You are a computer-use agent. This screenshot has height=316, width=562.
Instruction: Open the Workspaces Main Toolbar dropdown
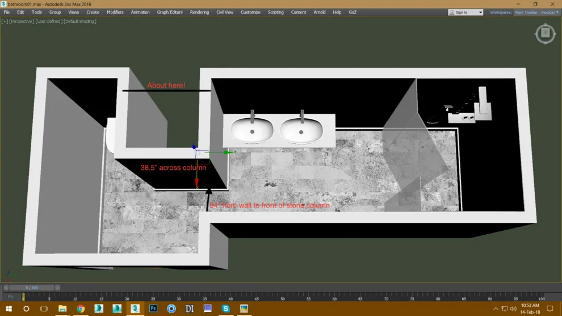536,12
